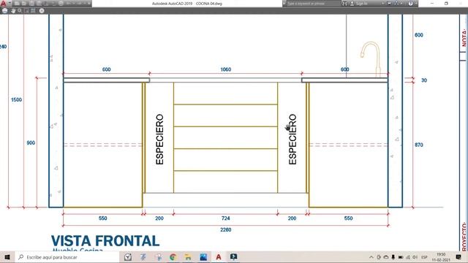The height and width of the screenshot is (263, 468).
Task: Open the Autodesk App Store cart icon
Action: (x=390, y=3)
